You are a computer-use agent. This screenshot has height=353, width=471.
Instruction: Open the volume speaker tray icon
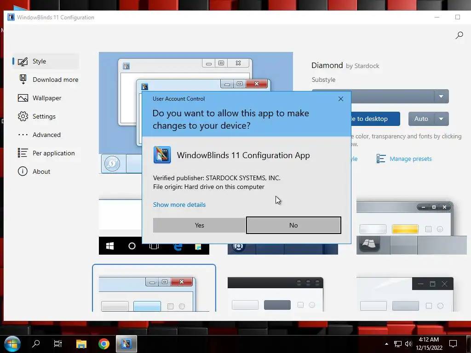click(x=408, y=344)
